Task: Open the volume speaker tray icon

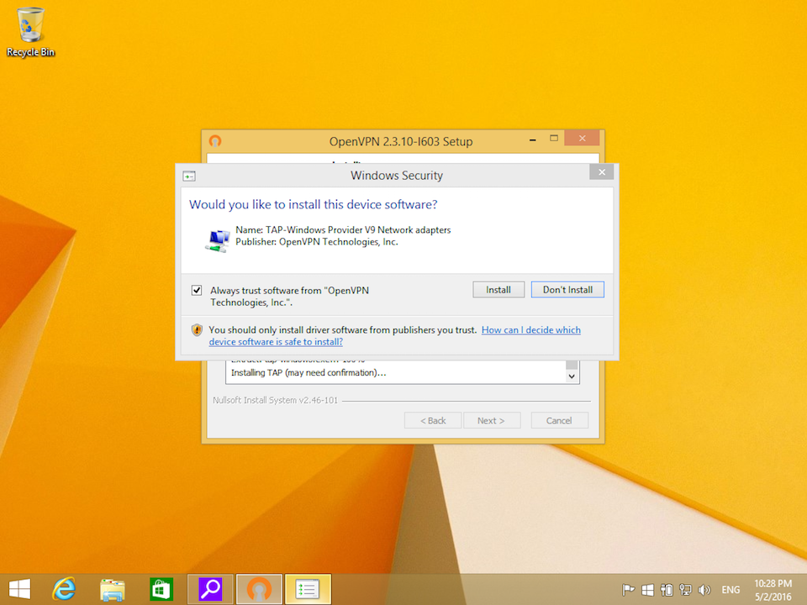Action: point(704,590)
